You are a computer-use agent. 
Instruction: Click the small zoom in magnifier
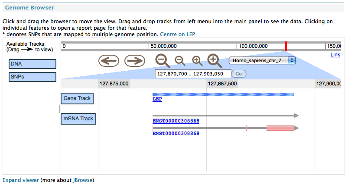(197, 61)
